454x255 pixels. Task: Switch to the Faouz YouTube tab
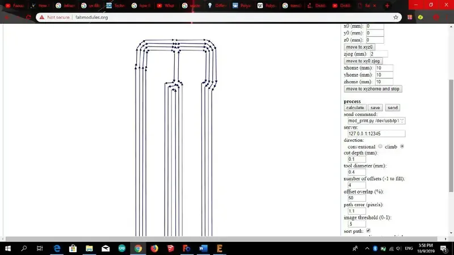15,6
